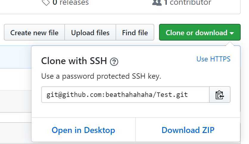Open the Find file button

(x=135, y=32)
